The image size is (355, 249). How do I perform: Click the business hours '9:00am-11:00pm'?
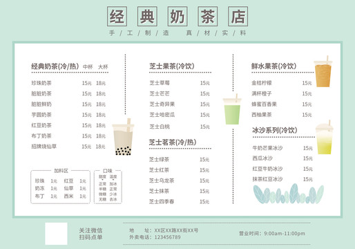285,234
